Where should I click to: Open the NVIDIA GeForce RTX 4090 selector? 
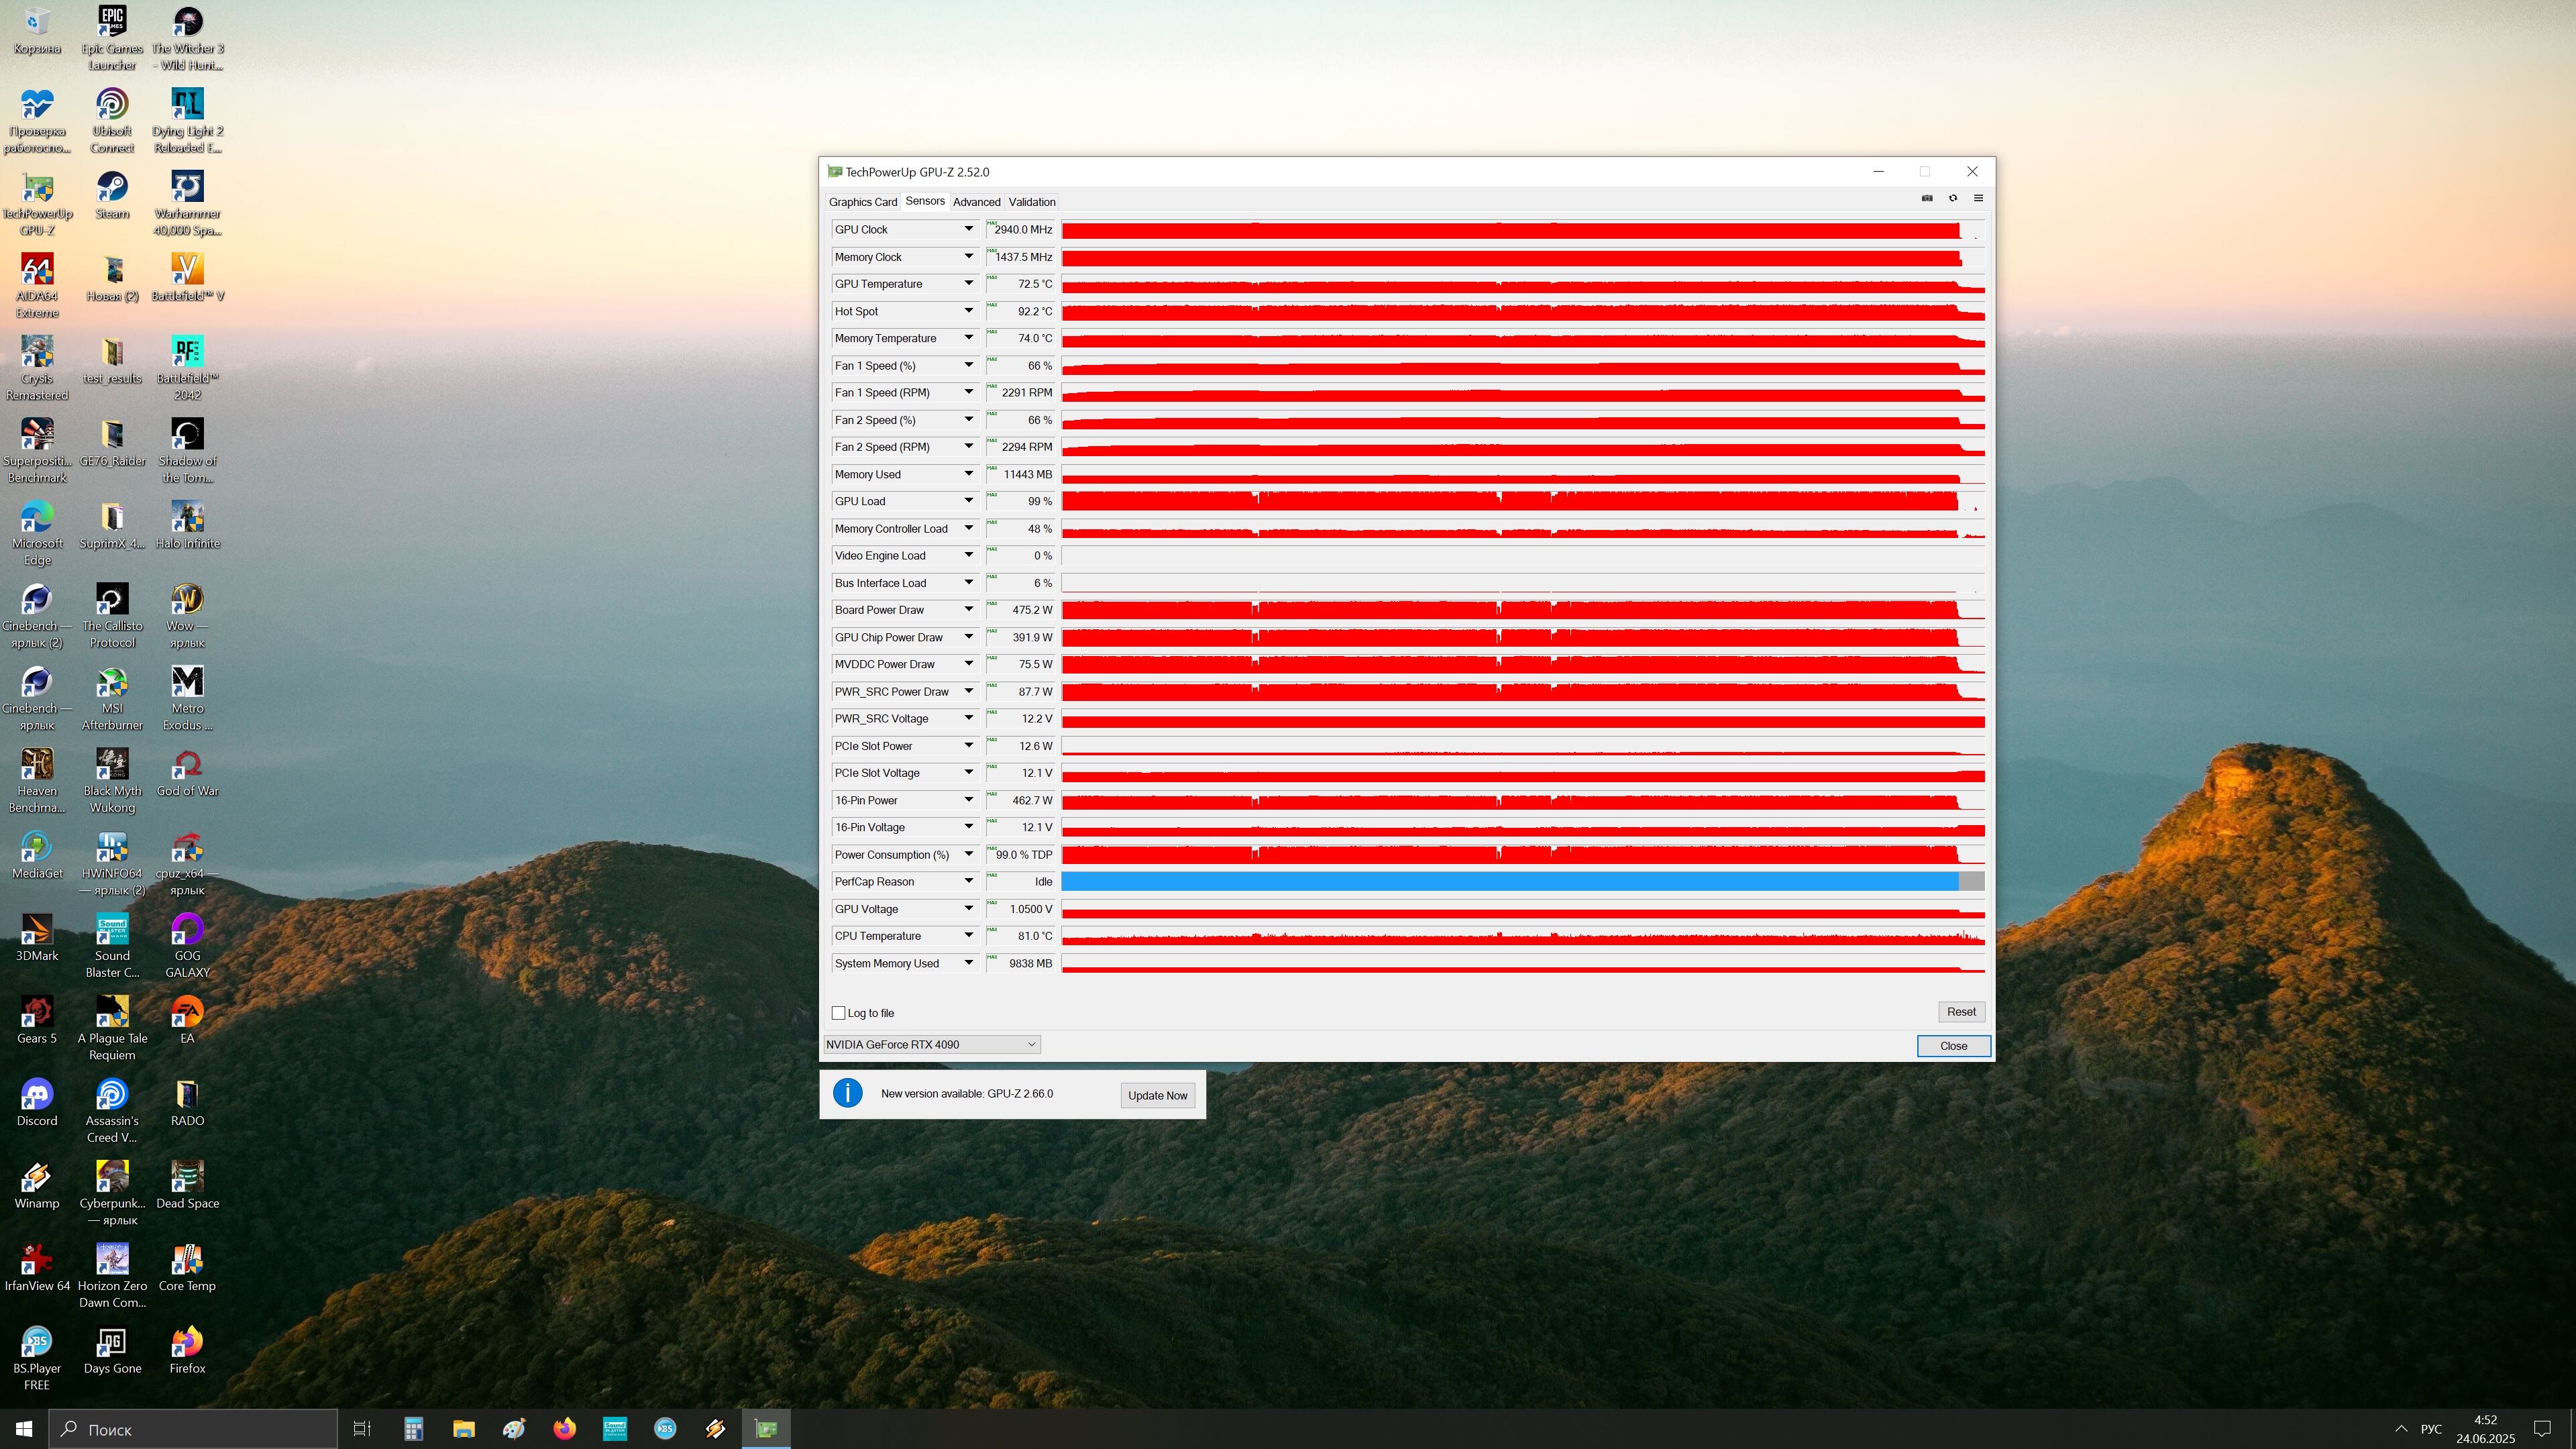pyautogui.click(x=932, y=1044)
